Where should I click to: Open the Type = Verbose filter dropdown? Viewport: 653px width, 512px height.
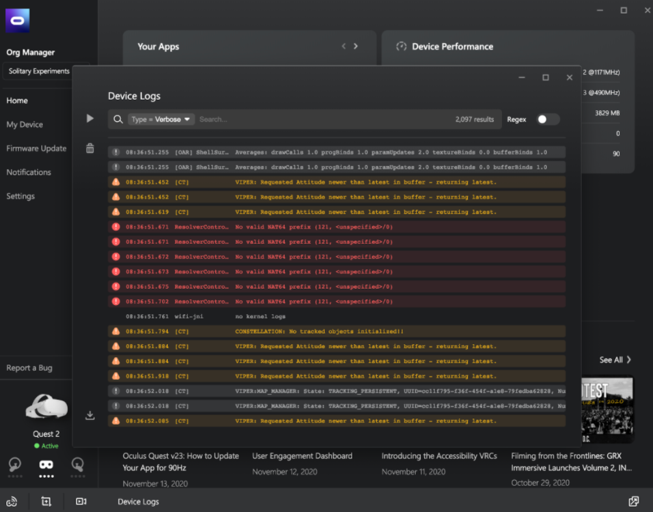pyautogui.click(x=161, y=119)
